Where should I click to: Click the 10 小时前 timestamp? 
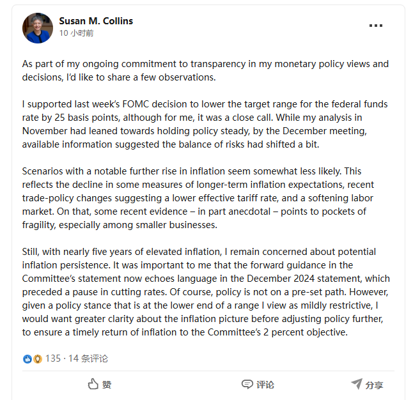click(76, 33)
